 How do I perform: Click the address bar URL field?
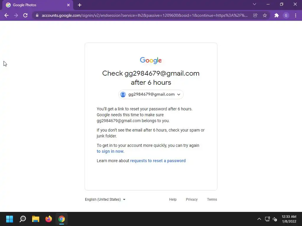[x=145, y=15]
